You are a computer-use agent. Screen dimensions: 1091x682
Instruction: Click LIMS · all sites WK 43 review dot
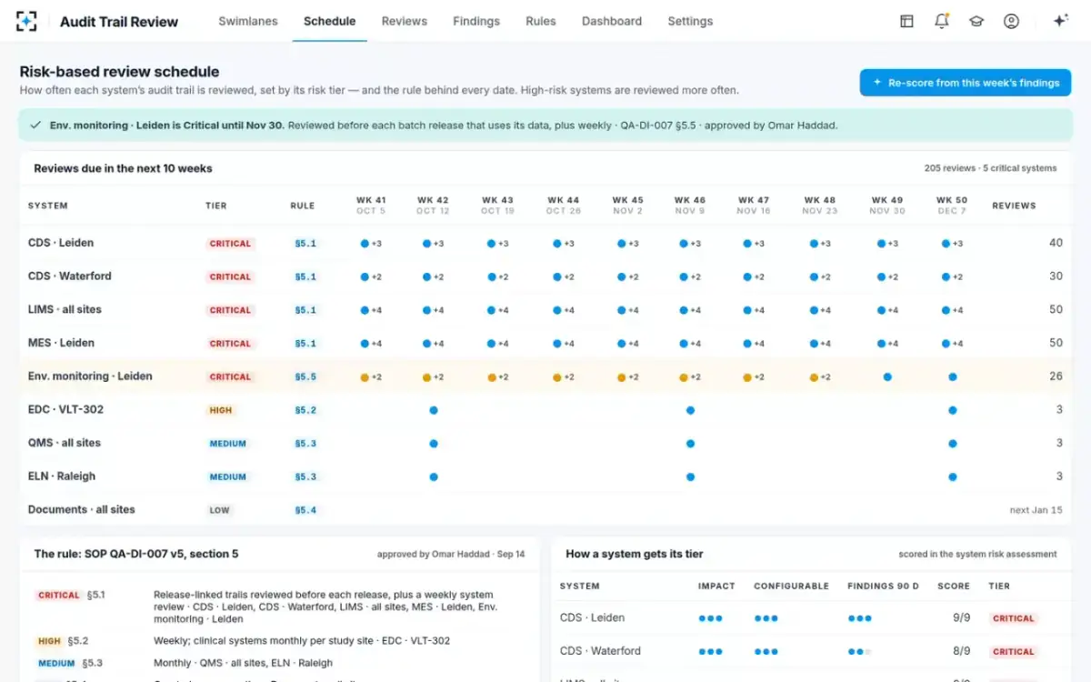pos(491,310)
